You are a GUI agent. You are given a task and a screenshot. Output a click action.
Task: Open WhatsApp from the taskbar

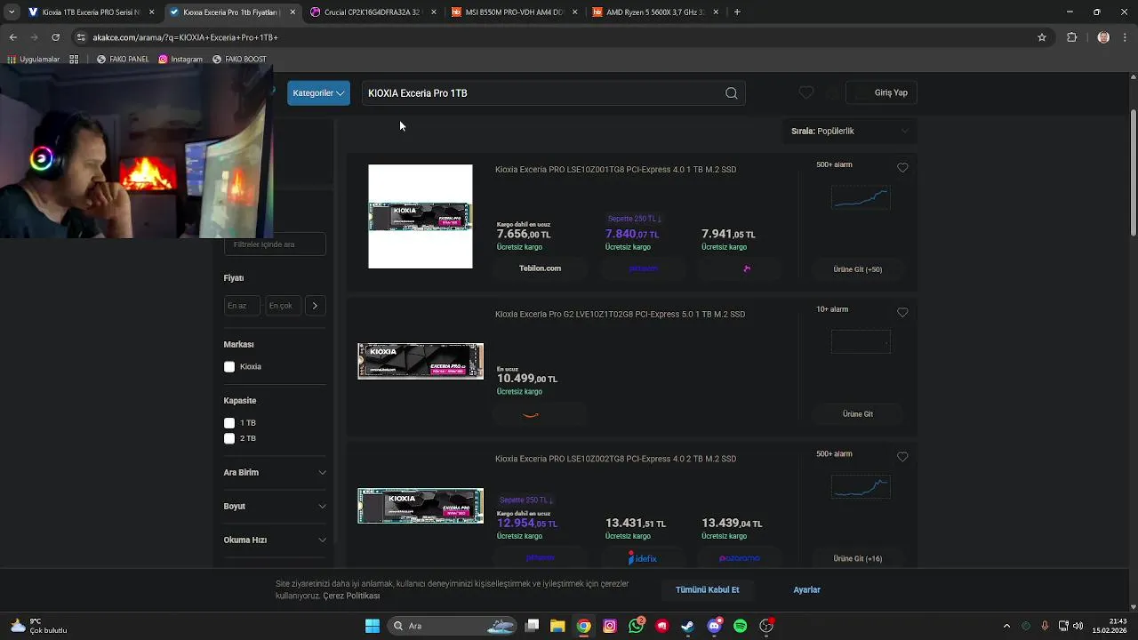(x=636, y=626)
